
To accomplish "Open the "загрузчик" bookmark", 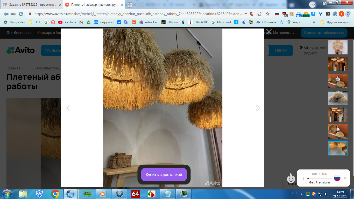I will pyautogui.click(x=104, y=22).
